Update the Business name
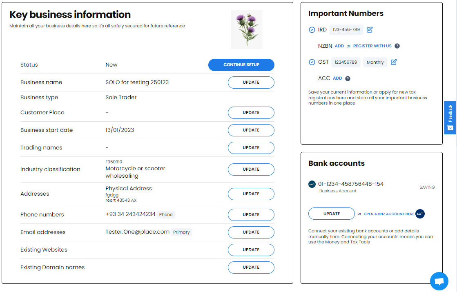The height and width of the screenshot is (292, 457). 251,82
